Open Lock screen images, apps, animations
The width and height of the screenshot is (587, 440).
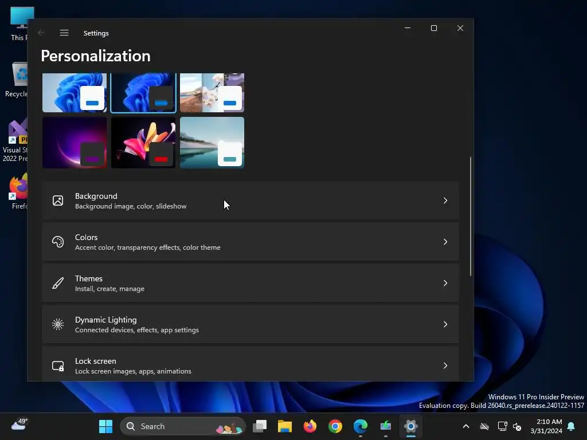tap(251, 364)
